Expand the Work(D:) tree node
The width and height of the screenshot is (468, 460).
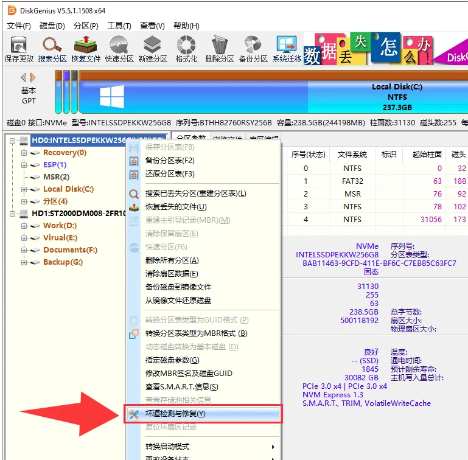[x=24, y=226]
